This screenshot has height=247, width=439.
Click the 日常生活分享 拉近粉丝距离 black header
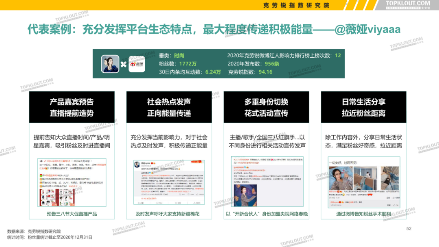point(363,107)
